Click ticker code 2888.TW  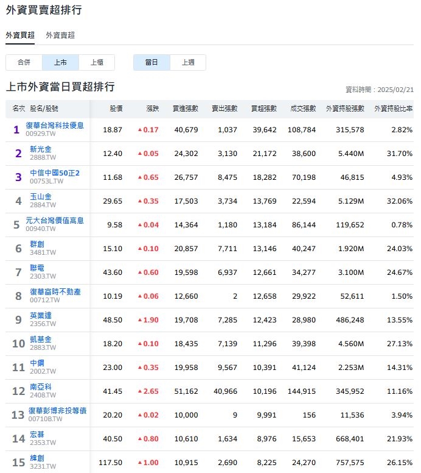click(43, 157)
